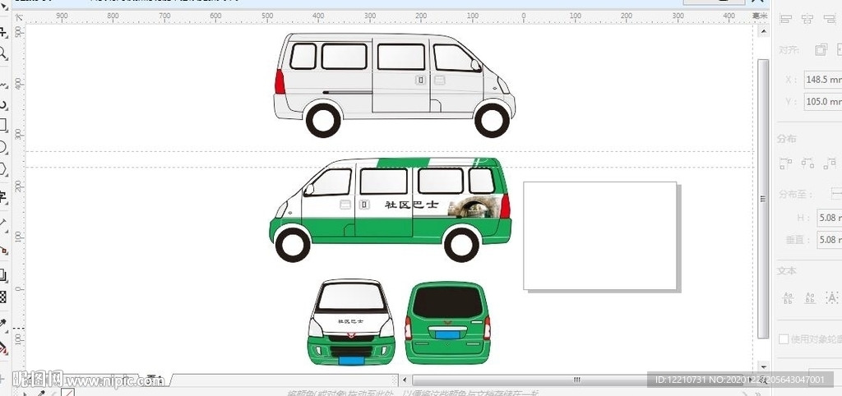
Task: Select the Crop tool in toolbox
Action: (2, 32)
